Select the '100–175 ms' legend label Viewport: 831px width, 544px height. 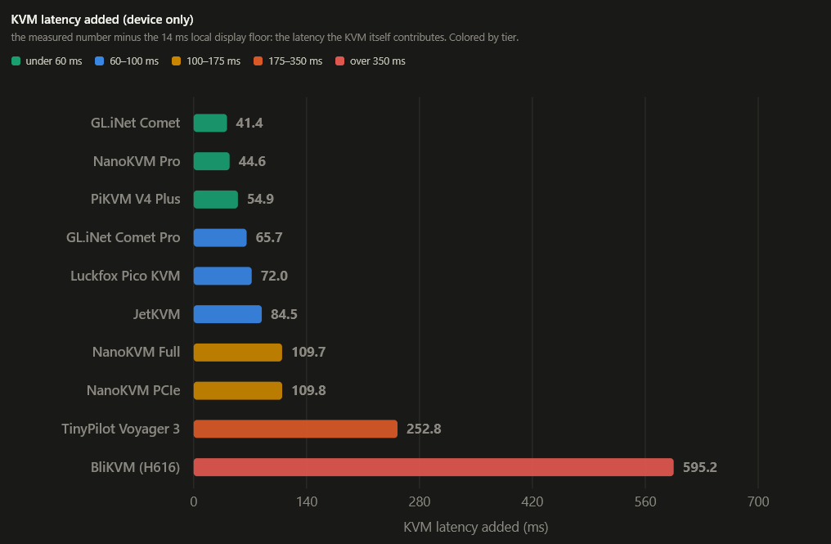pos(213,61)
